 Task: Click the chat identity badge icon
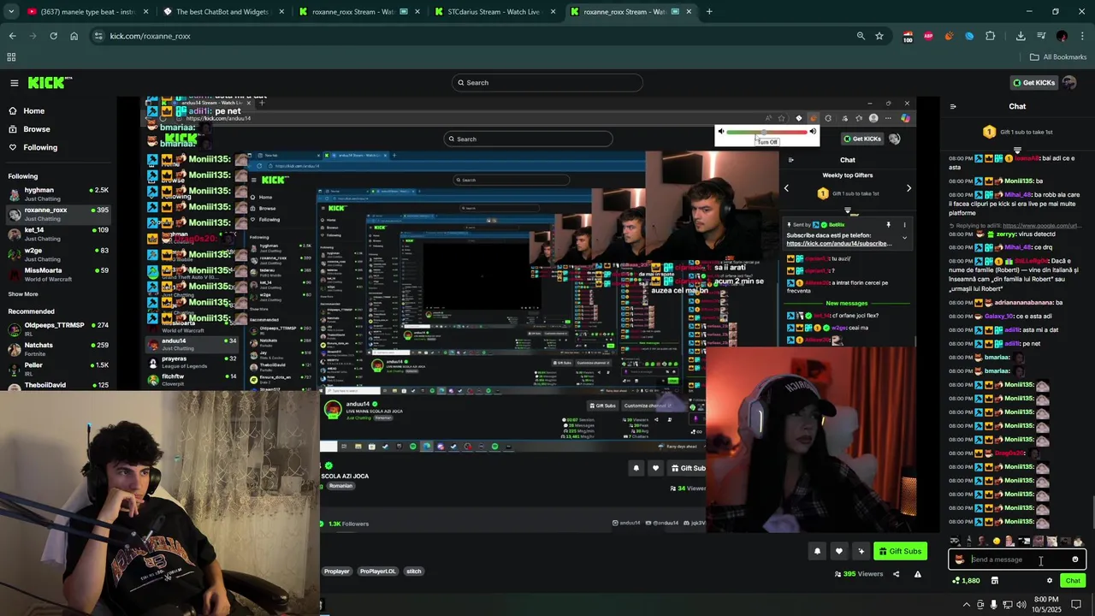point(960,560)
